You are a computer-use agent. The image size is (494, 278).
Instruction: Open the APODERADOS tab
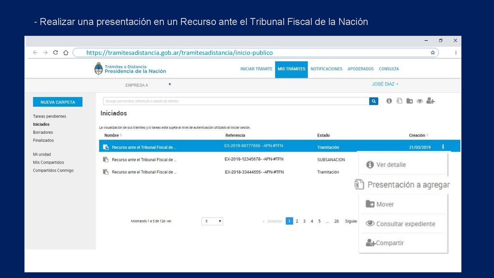360,69
